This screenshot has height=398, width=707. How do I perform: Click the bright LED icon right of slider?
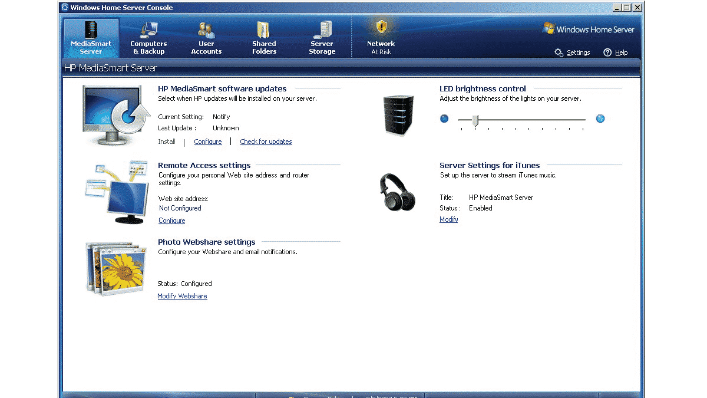click(x=600, y=119)
